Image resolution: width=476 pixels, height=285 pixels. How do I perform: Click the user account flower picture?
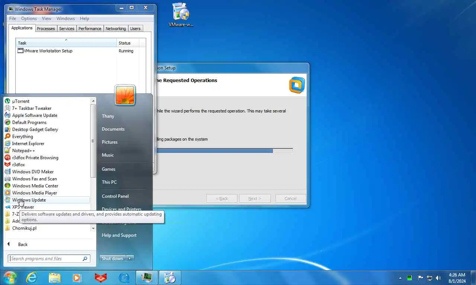pos(125,95)
